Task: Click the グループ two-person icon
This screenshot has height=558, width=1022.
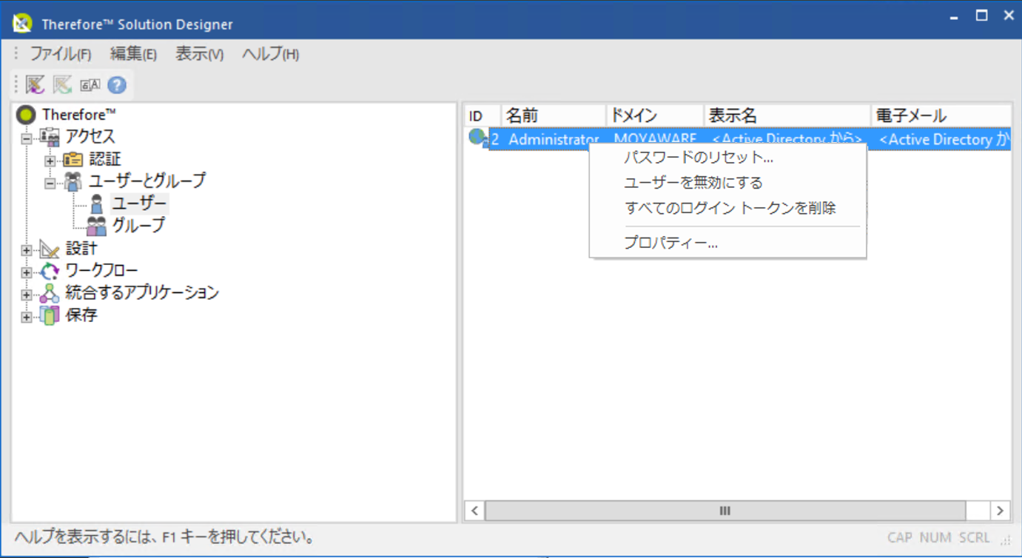Action: [x=96, y=226]
